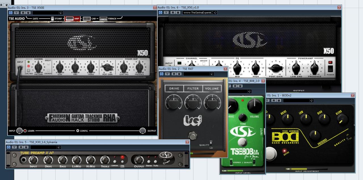Image resolution: width=363 pixels, height=180 pixels.
Task: Enable Write automation in TSE X50II window
Action: [28, 13]
